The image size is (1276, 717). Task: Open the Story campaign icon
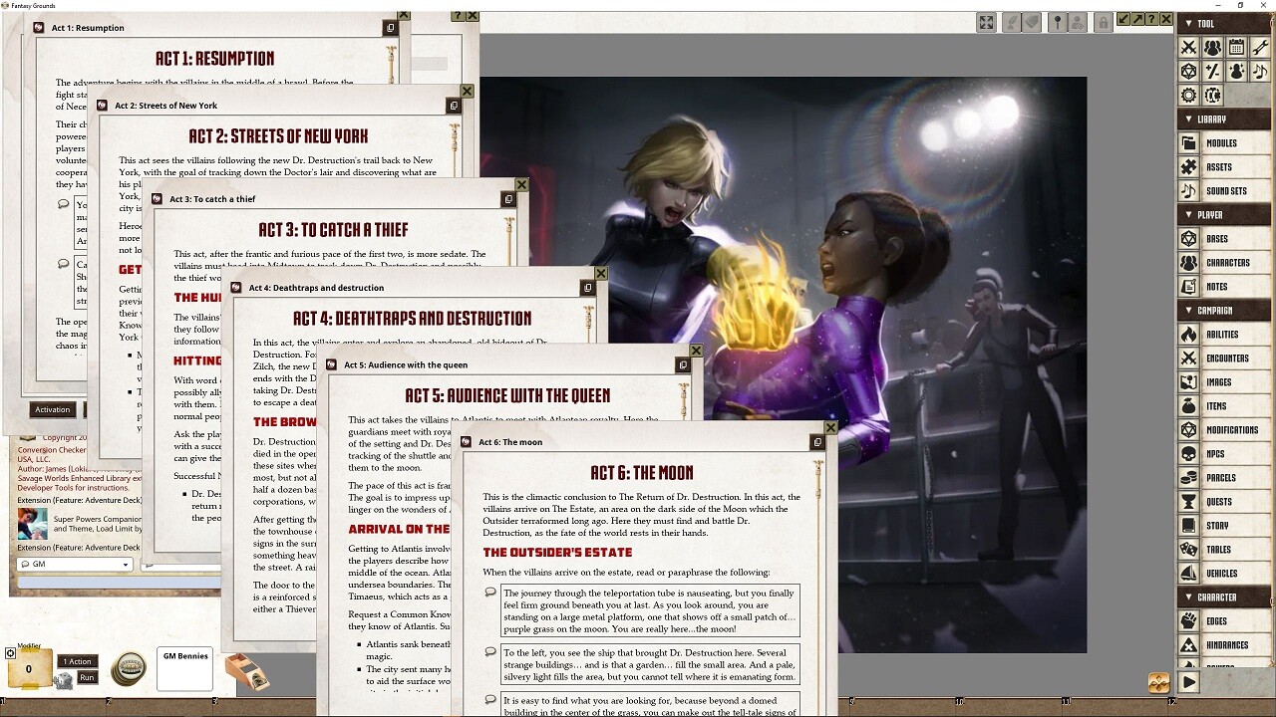[1224, 525]
